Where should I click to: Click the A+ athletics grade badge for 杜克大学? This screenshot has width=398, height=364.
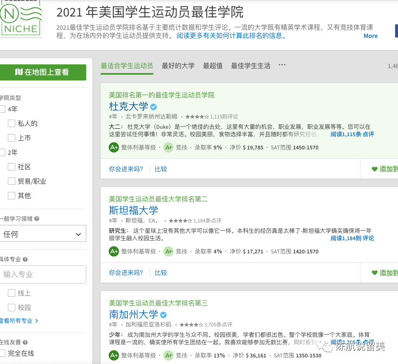[x=168, y=147]
